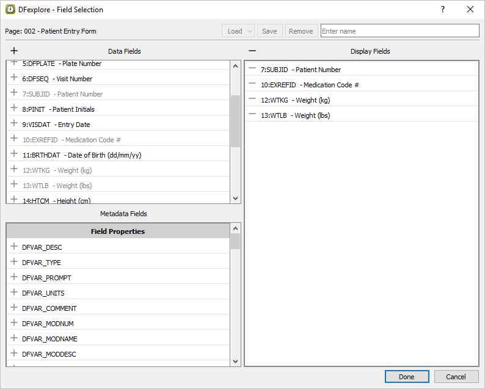The height and width of the screenshot is (389, 485).
Task: Add DFVAR_DESC metadata field with plus icon
Action: point(14,246)
